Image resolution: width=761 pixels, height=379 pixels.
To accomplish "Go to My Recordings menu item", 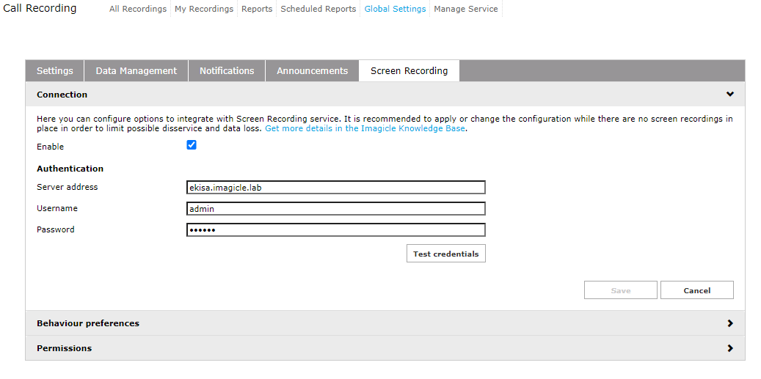I will point(204,10).
